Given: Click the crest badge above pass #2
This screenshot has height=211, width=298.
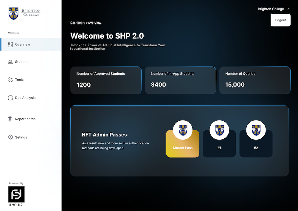Looking at the screenshot, I should point(256,130).
